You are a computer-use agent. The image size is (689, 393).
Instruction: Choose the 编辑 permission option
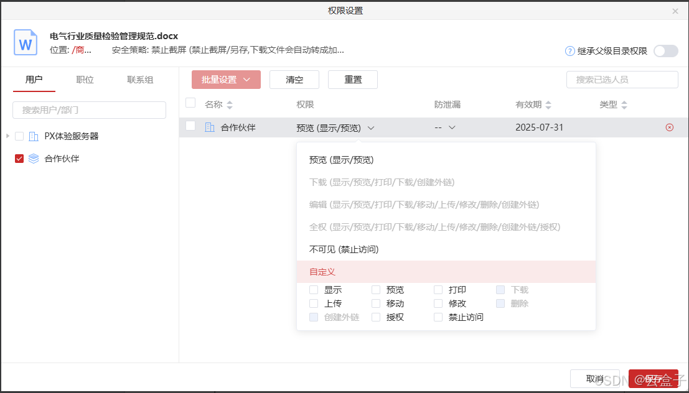pos(446,205)
